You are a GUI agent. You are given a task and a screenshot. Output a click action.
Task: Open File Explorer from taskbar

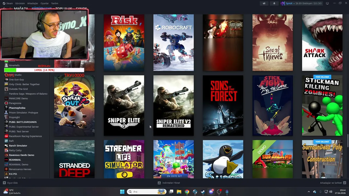(179, 192)
